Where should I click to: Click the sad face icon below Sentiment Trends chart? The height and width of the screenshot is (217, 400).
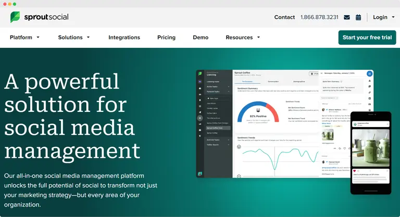239,176
